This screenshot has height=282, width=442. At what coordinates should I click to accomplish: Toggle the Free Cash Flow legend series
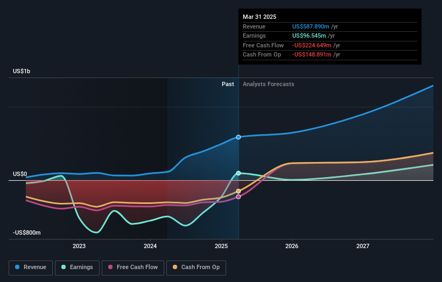tap(133, 267)
